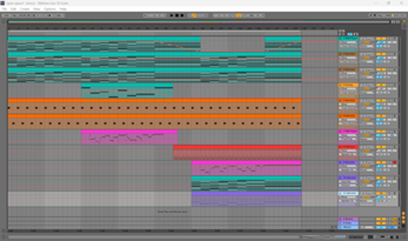Toggle the yellow Automation Arm button

tap(194, 16)
